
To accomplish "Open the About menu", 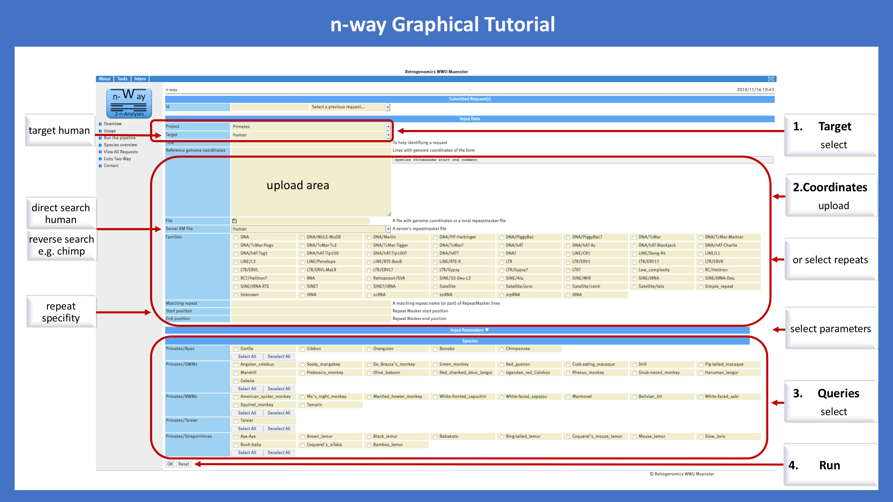I will pyautogui.click(x=104, y=79).
